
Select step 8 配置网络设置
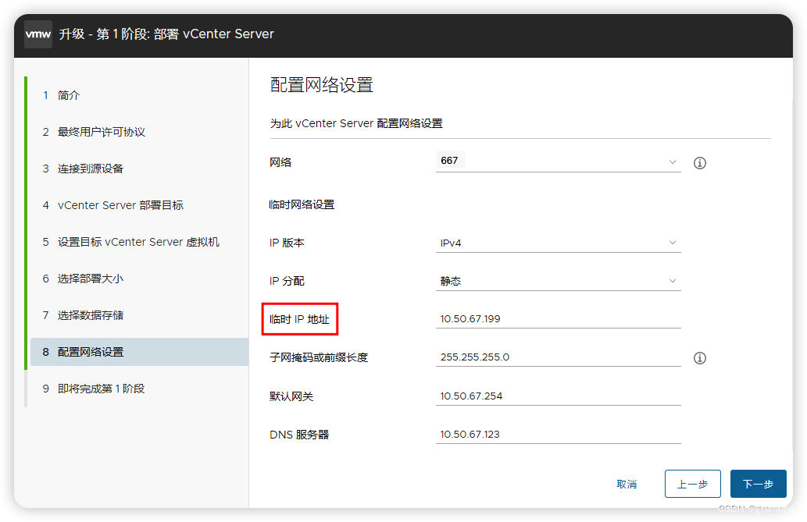pyautogui.click(x=139, y=352)
